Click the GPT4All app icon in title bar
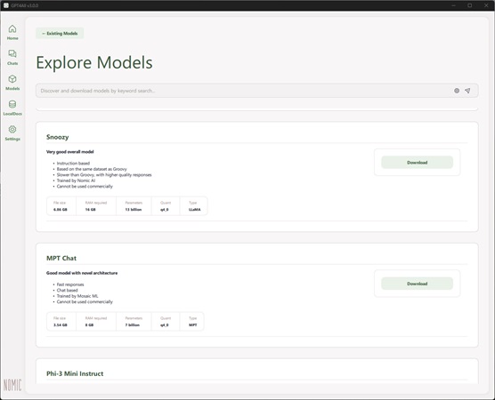Image resolution: width=495 pixels, height=400 pixels. (5, 5)
